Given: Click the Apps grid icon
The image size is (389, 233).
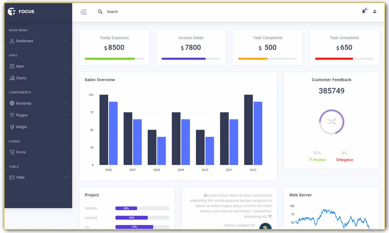Looking at the screenshot, I should point(12,66).
